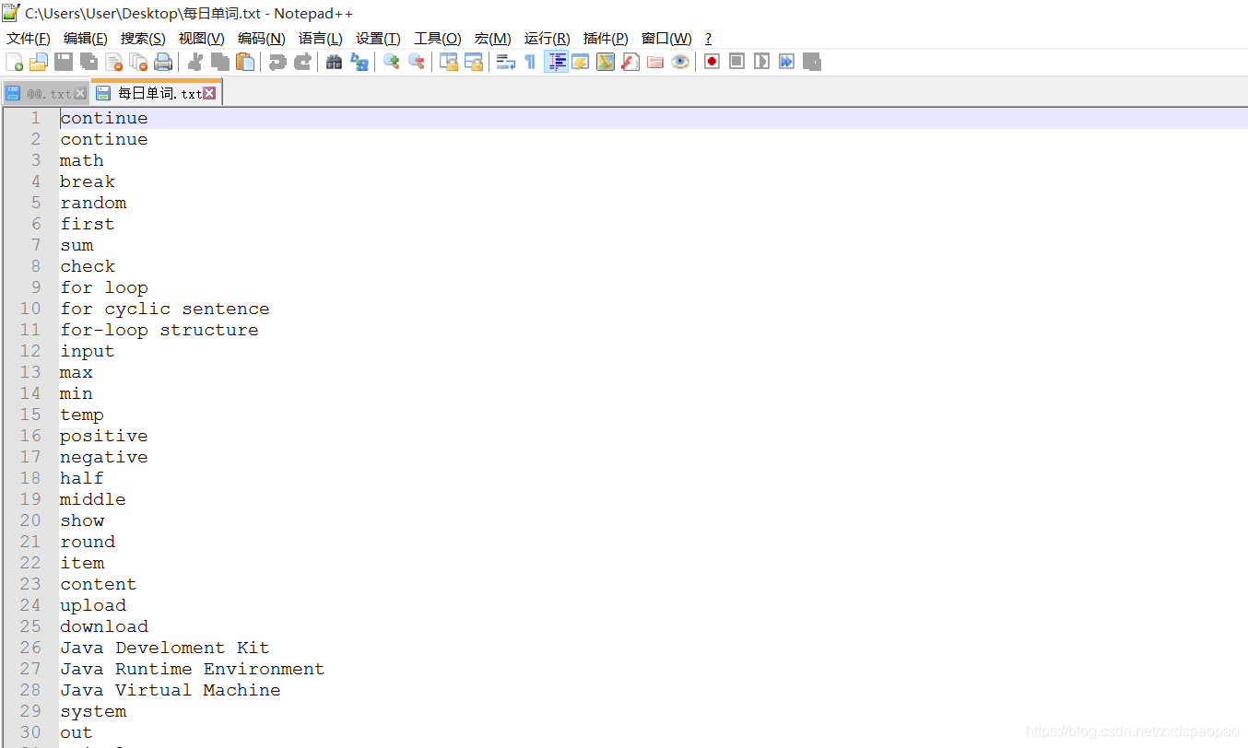Create a new file via toolbar icon
Viewport: 1248px width, 748px height.
pyautogui.click(x=15, y=62)
